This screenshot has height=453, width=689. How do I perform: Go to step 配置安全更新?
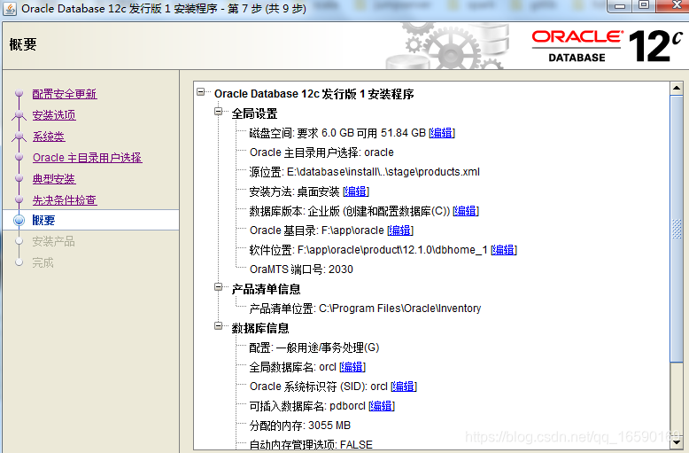[x=65, y=94]
